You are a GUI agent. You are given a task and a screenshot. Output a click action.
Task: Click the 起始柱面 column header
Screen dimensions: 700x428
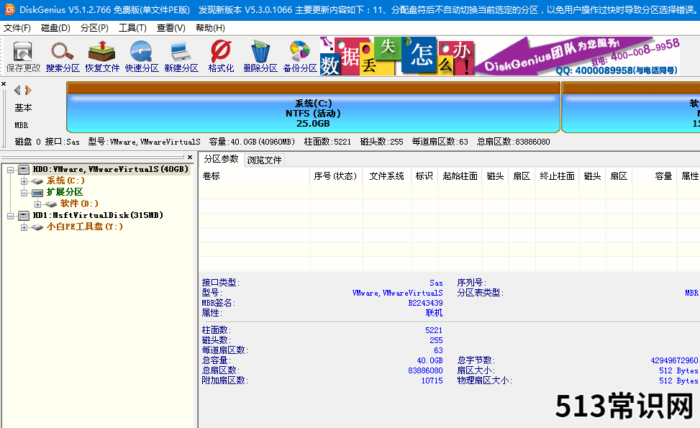pyautogui.click(x=460, y=176)
